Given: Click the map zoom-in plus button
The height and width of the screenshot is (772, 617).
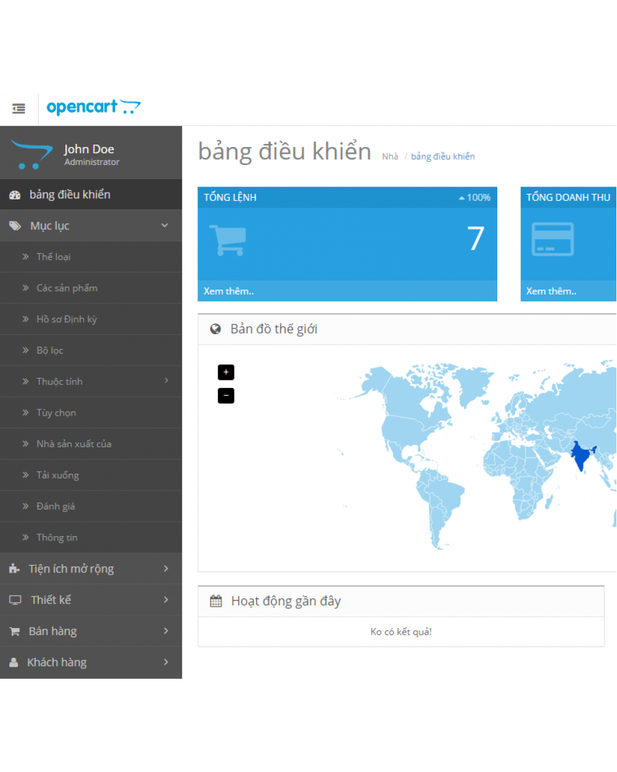Looking at the screenshot, I should 226,372.
